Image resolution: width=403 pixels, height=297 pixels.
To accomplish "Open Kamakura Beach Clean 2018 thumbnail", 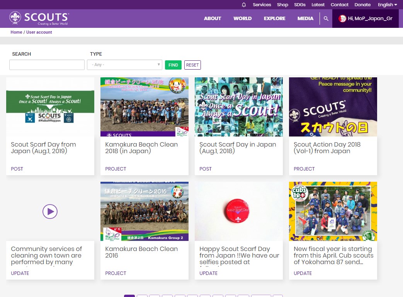I will point(145,107).
